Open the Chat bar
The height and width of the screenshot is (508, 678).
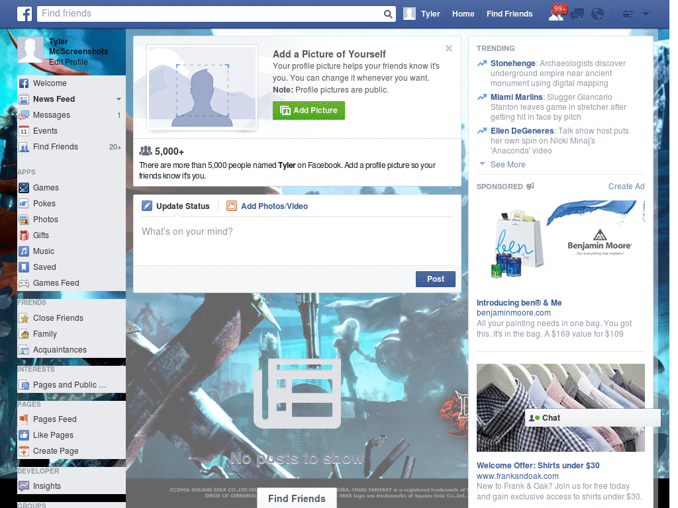tap(593, 418)
